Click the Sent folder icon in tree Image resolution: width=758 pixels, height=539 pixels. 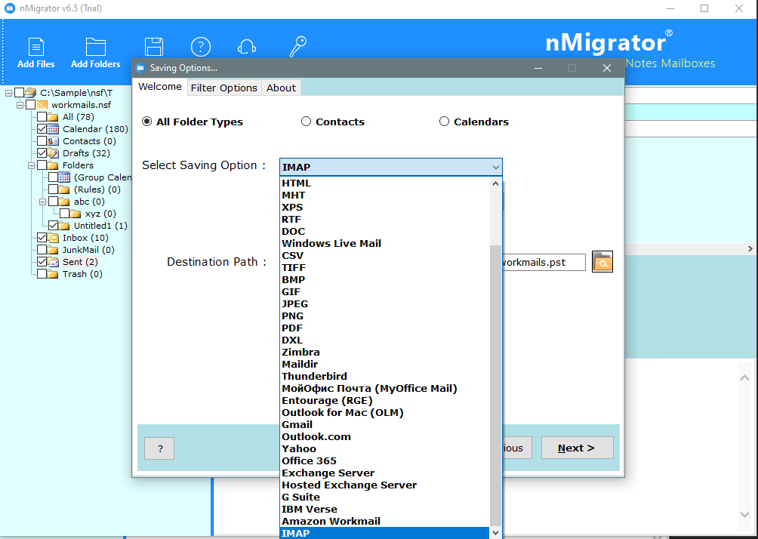pyautogui.click(x=53, y=262)
